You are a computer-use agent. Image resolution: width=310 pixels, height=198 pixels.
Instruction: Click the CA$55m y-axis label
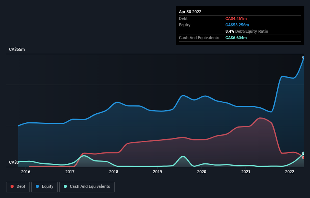point(17,49)
